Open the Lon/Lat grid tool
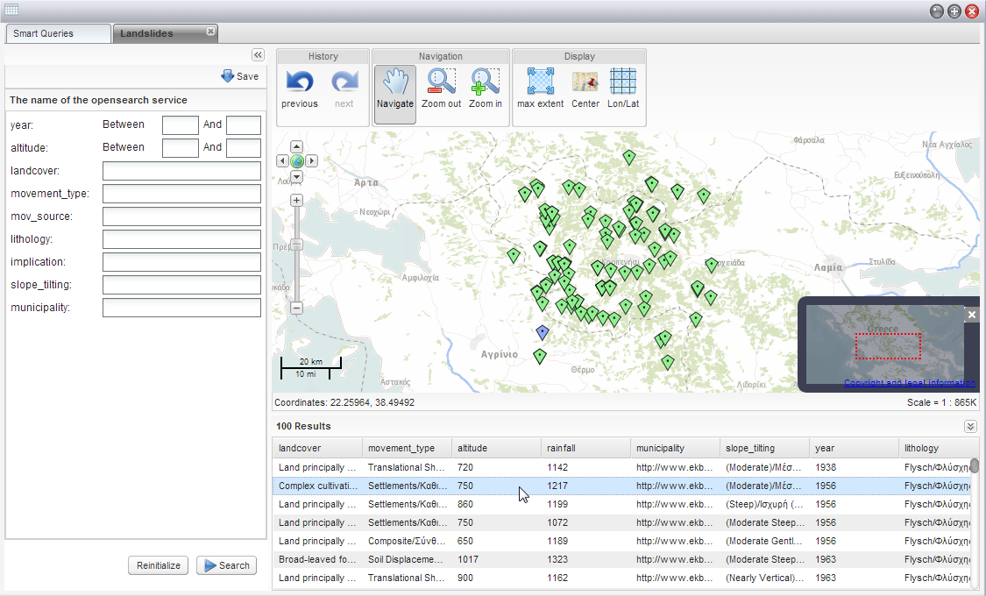986x596 pixels. pyautogui.click(x=623, y=82)
